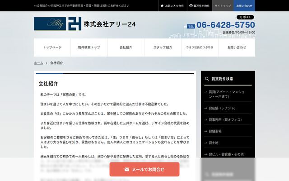Screen dimensions: 289x181
Task: Click the 賃貸物件検索 sidebar heading
Action: (222, 79)
